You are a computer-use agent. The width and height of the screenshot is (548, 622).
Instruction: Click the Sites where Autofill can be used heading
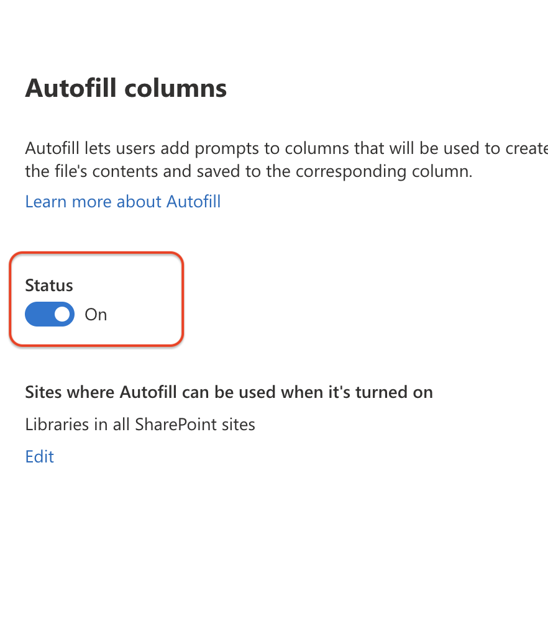click(x=229, y=392)
